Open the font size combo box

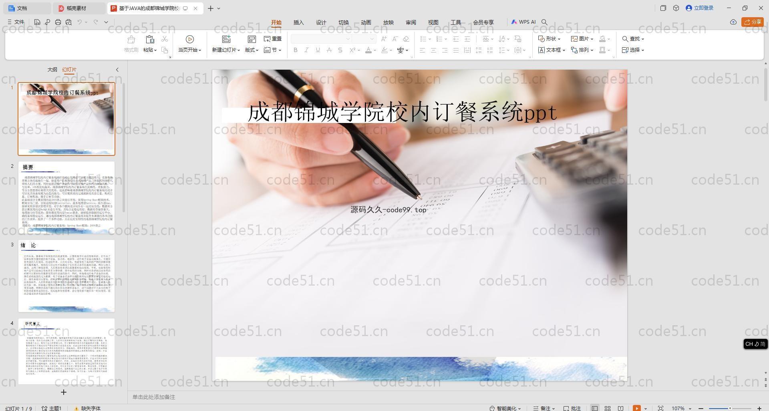tap(364, 39)
